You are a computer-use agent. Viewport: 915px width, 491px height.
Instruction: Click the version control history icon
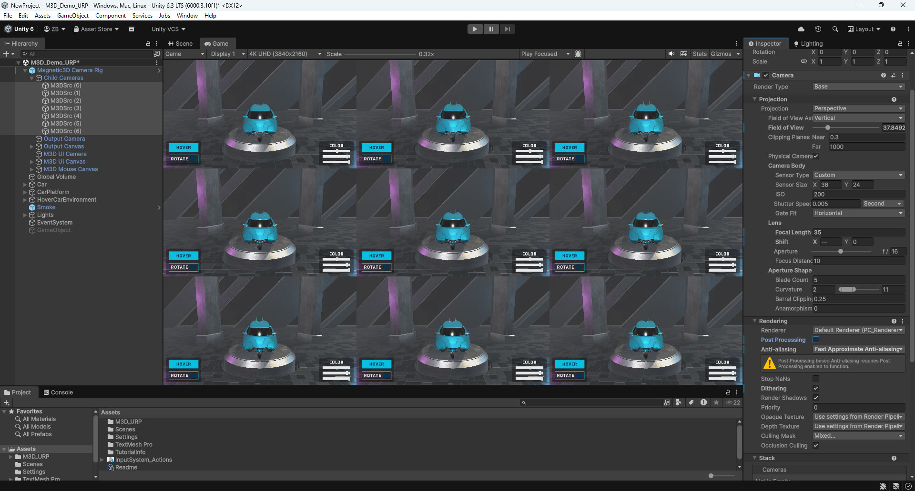coord(818,29)
